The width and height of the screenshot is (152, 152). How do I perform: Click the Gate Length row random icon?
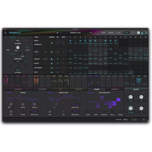[52, 68]
